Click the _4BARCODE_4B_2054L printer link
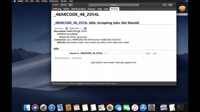Viewport: 200px width, 112px height. (71, 23)
